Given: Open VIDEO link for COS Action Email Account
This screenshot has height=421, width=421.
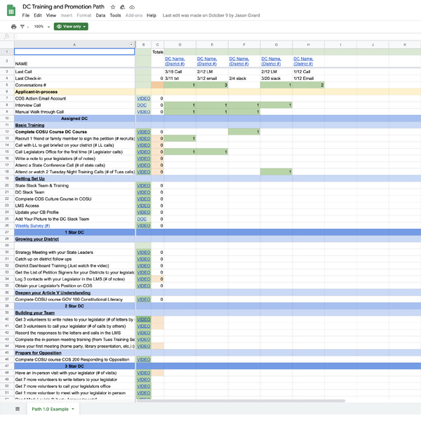Looking at the screenshot, I should 143,99.
